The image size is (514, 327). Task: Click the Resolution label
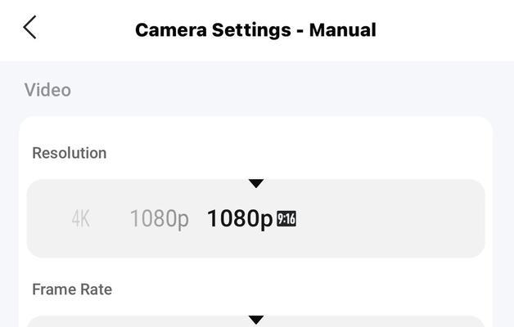[x=70, y=153]
